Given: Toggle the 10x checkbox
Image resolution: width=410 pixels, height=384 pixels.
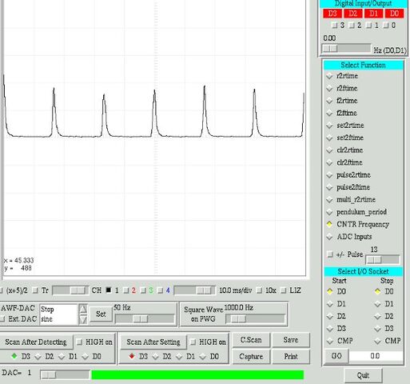Looking at the screenshot, I should coord(259,290).
